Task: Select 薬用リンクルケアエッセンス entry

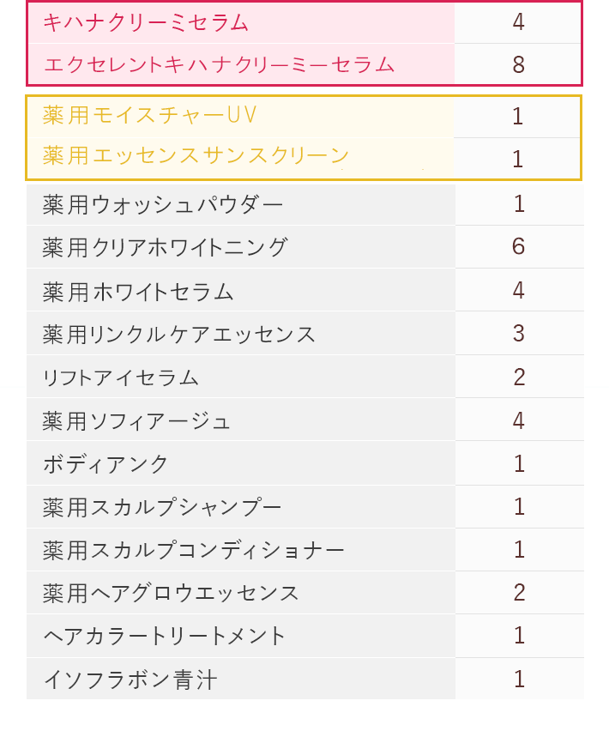Action: [x=178, y=335]
